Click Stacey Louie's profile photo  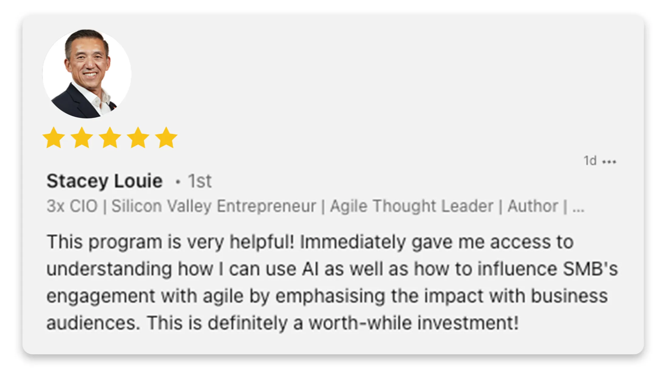[x=87, y=74]
